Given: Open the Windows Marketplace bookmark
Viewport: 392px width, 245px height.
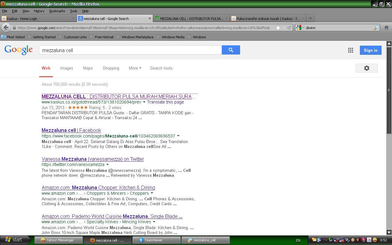Looking at the screenshot, I should [x=135, y=37].
